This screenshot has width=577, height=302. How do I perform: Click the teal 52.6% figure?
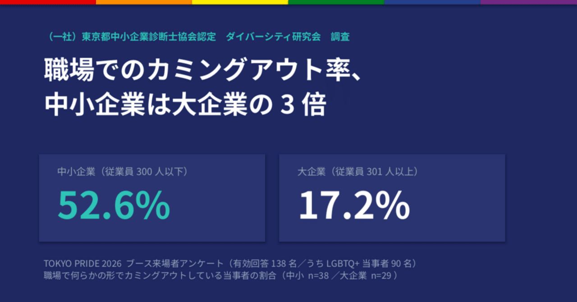[114, 205]
